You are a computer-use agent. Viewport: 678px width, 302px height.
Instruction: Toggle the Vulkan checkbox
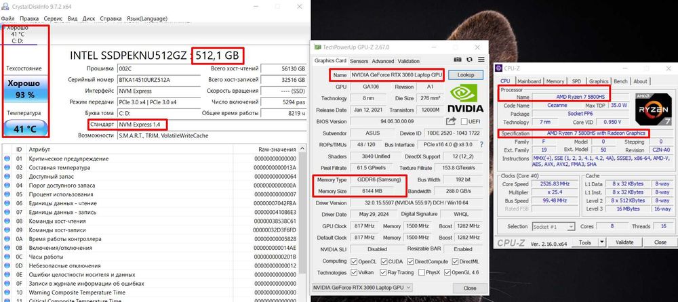pos(354,273)
